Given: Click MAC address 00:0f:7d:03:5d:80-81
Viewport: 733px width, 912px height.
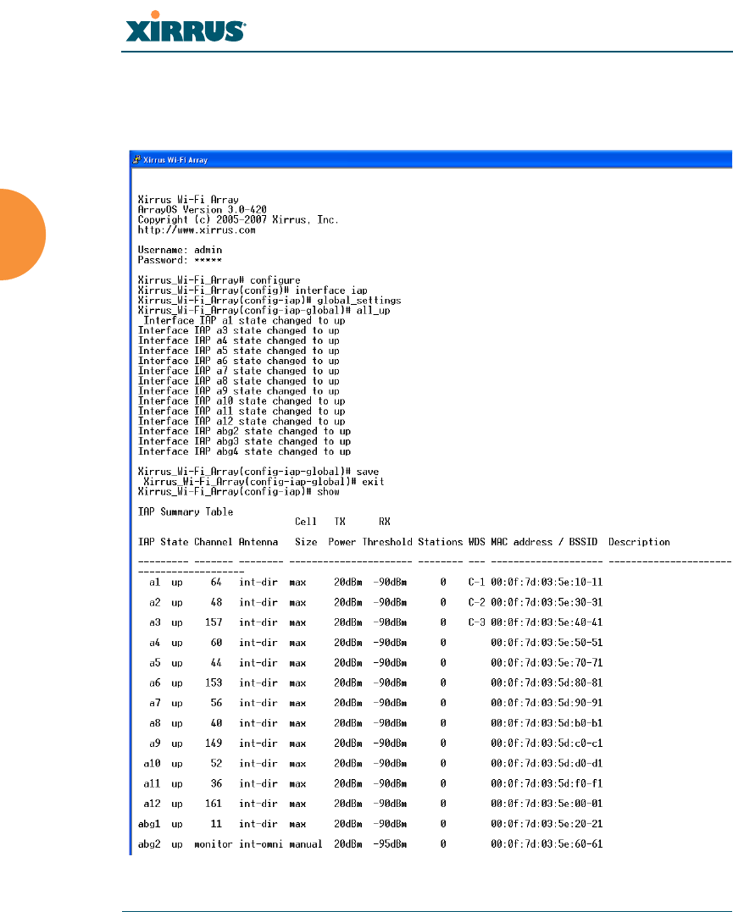Looking at the screenshot, I should pyautogui.click(x=547, y=683).
